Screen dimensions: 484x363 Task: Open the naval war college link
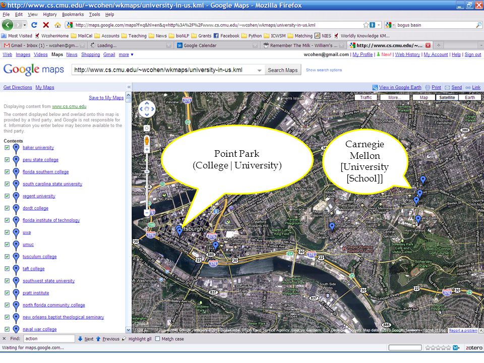point(39,329)
